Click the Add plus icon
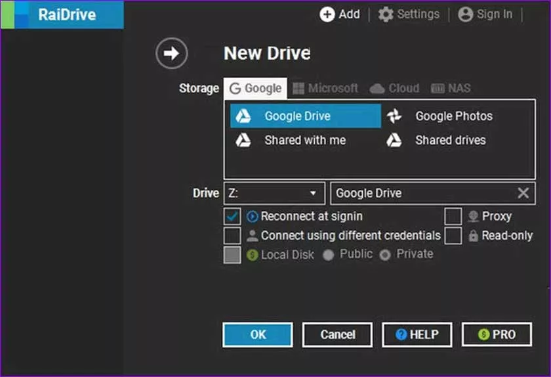Image resolution: width=551 pixels, height=377 pixels. click(x=327, y=14)
